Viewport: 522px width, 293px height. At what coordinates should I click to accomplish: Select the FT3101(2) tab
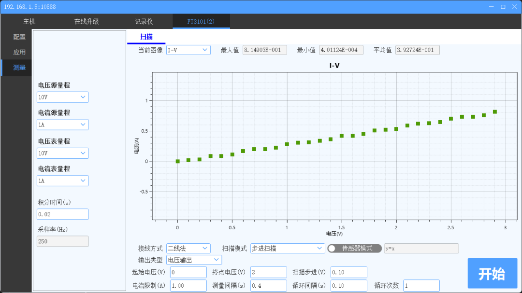tap(201, 22)
